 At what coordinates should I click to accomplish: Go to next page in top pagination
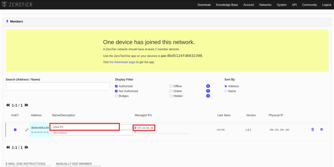tap(26, 105)
